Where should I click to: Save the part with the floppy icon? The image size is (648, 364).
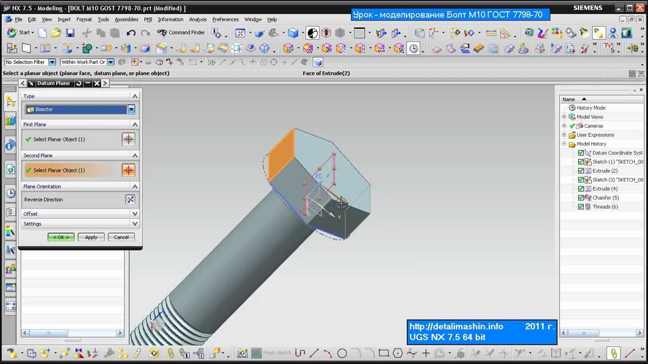pyautogui.click(x=70, y=33)
